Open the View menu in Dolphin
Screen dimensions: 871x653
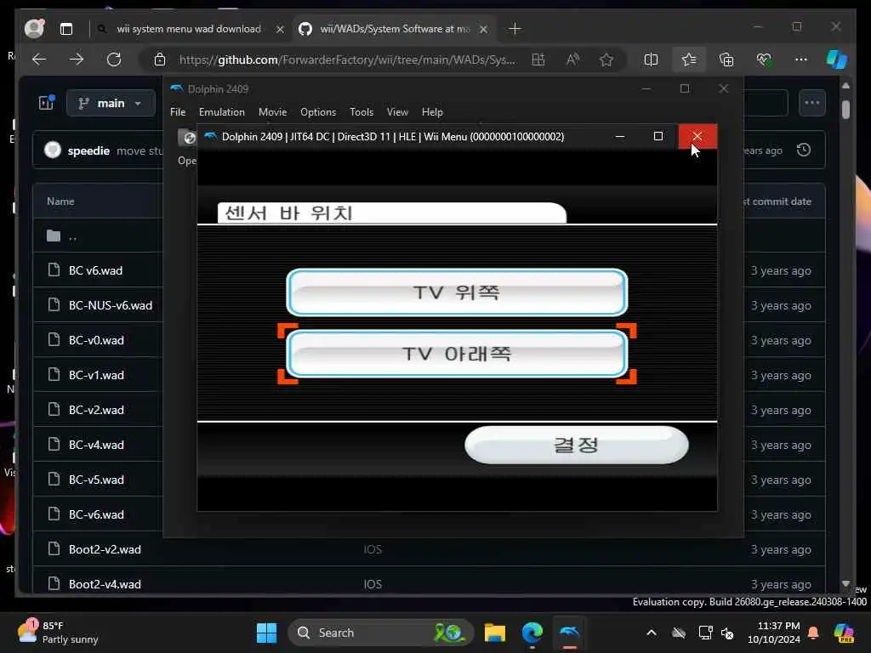point(397,112)
